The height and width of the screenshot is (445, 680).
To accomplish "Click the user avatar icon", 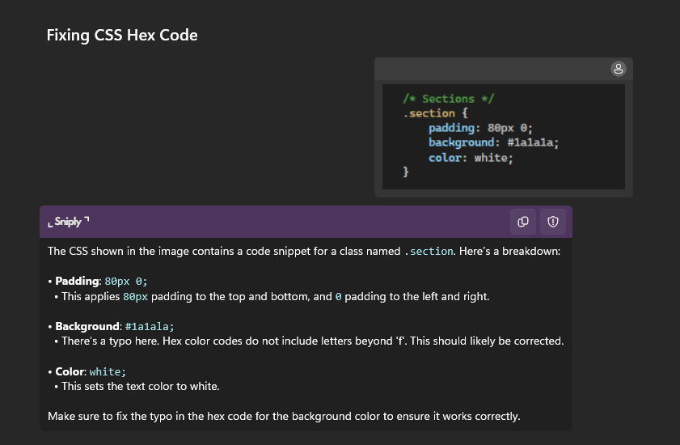I will tap(618, 70).
